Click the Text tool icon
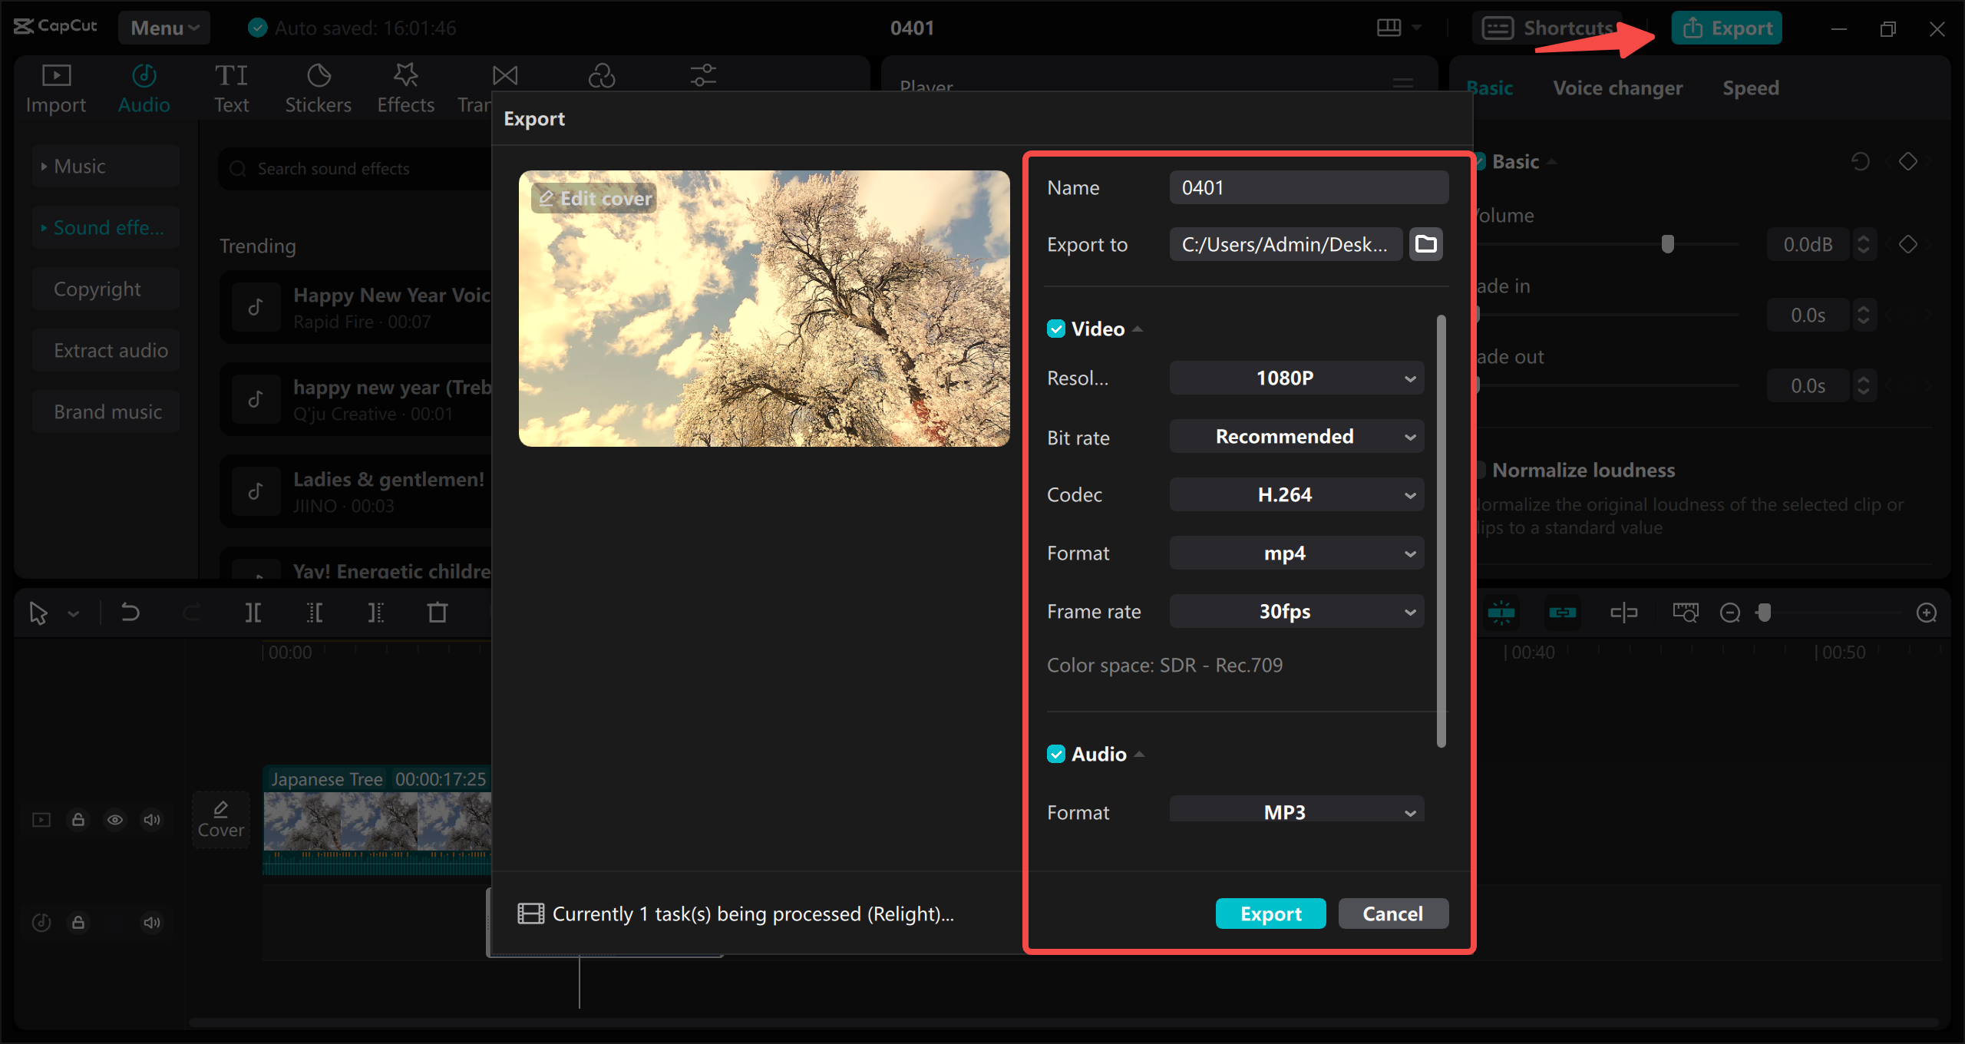Screen dimensions: 1965x1044 pyautogui.click(x=231, y=87)
